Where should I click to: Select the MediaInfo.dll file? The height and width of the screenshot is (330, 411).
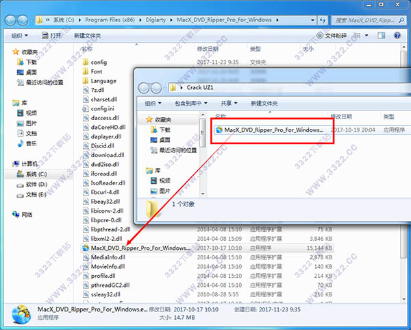pos(104,257)
